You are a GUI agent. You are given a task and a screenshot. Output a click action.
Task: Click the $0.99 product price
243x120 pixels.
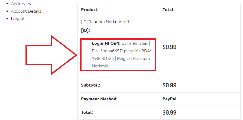click(169, 47)
